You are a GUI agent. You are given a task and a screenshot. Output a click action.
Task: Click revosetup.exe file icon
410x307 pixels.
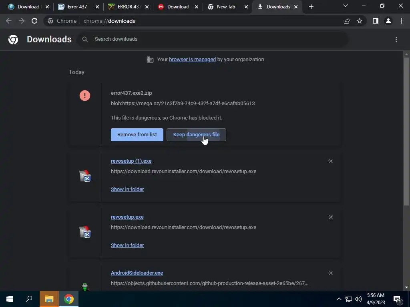[85, 232]
